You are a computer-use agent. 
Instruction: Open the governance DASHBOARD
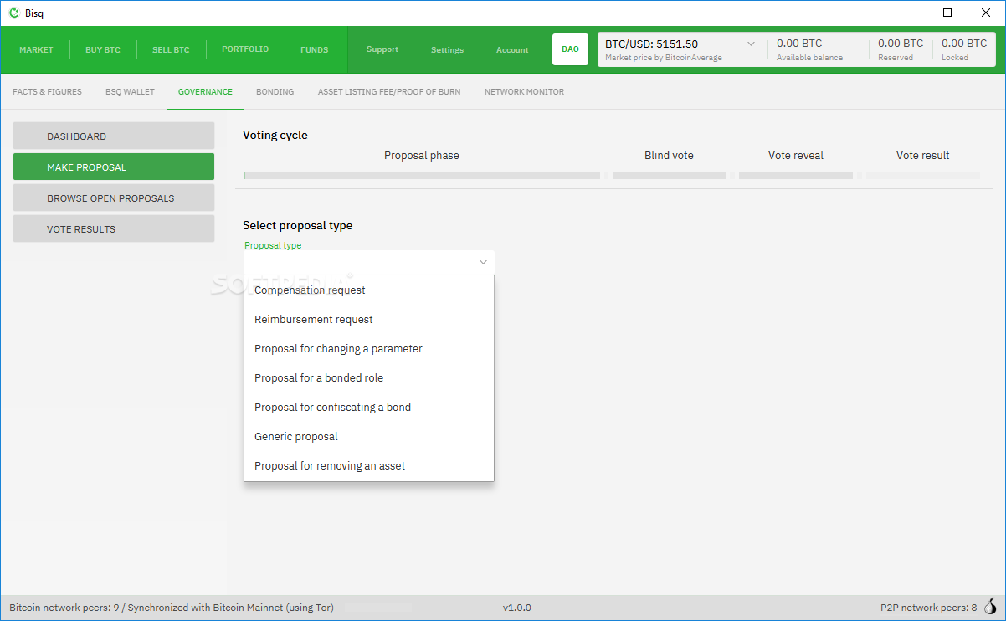pyautogui.click(x=114, y=136)
